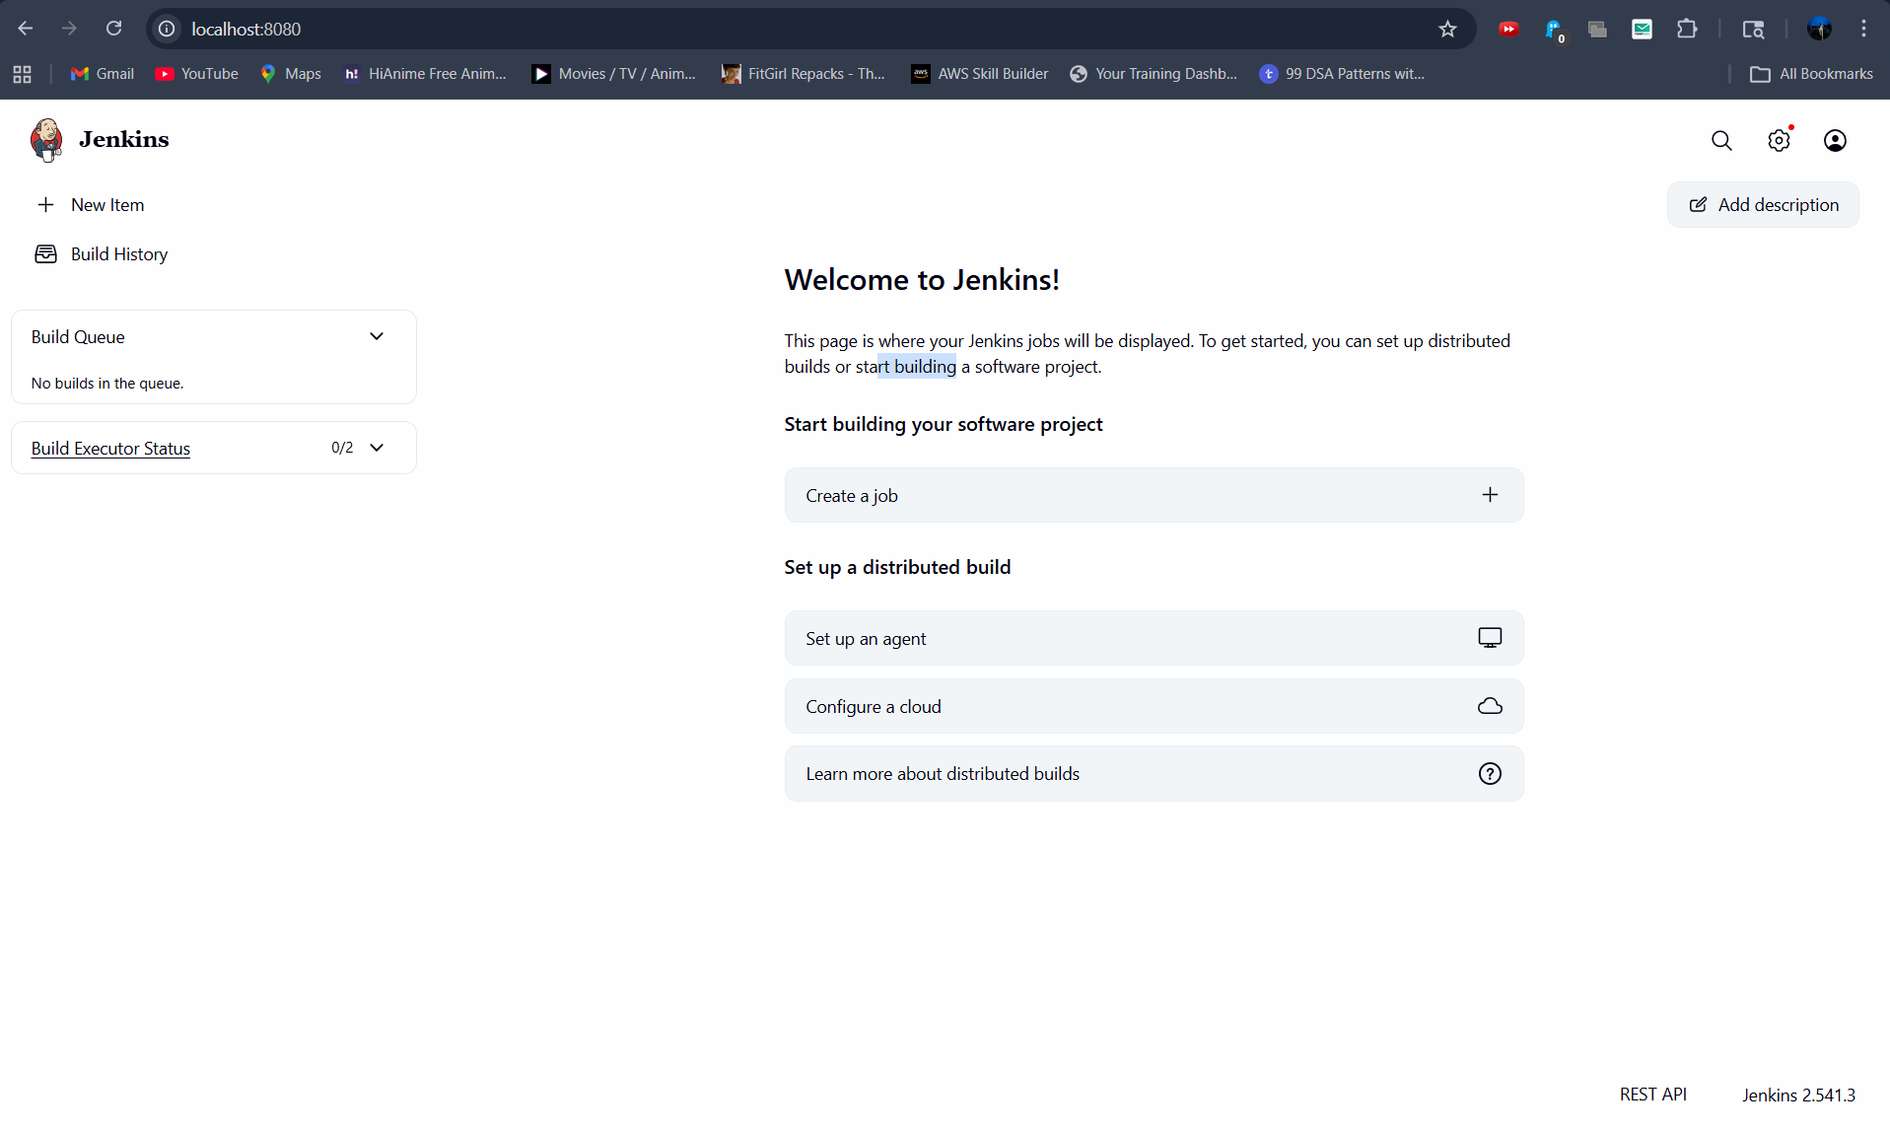Click the Jenkins butler logo
The width and height of the screenshot is (1890, 1132).
(46, 140)
